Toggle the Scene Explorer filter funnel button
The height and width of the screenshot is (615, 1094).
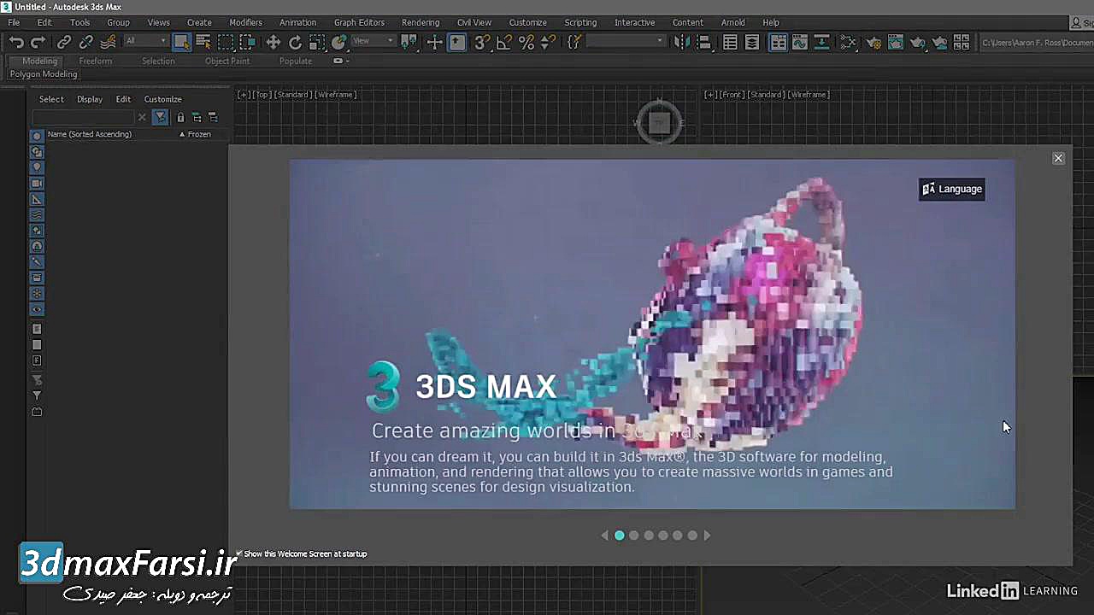pyautogui.click(x=161, y=117)
